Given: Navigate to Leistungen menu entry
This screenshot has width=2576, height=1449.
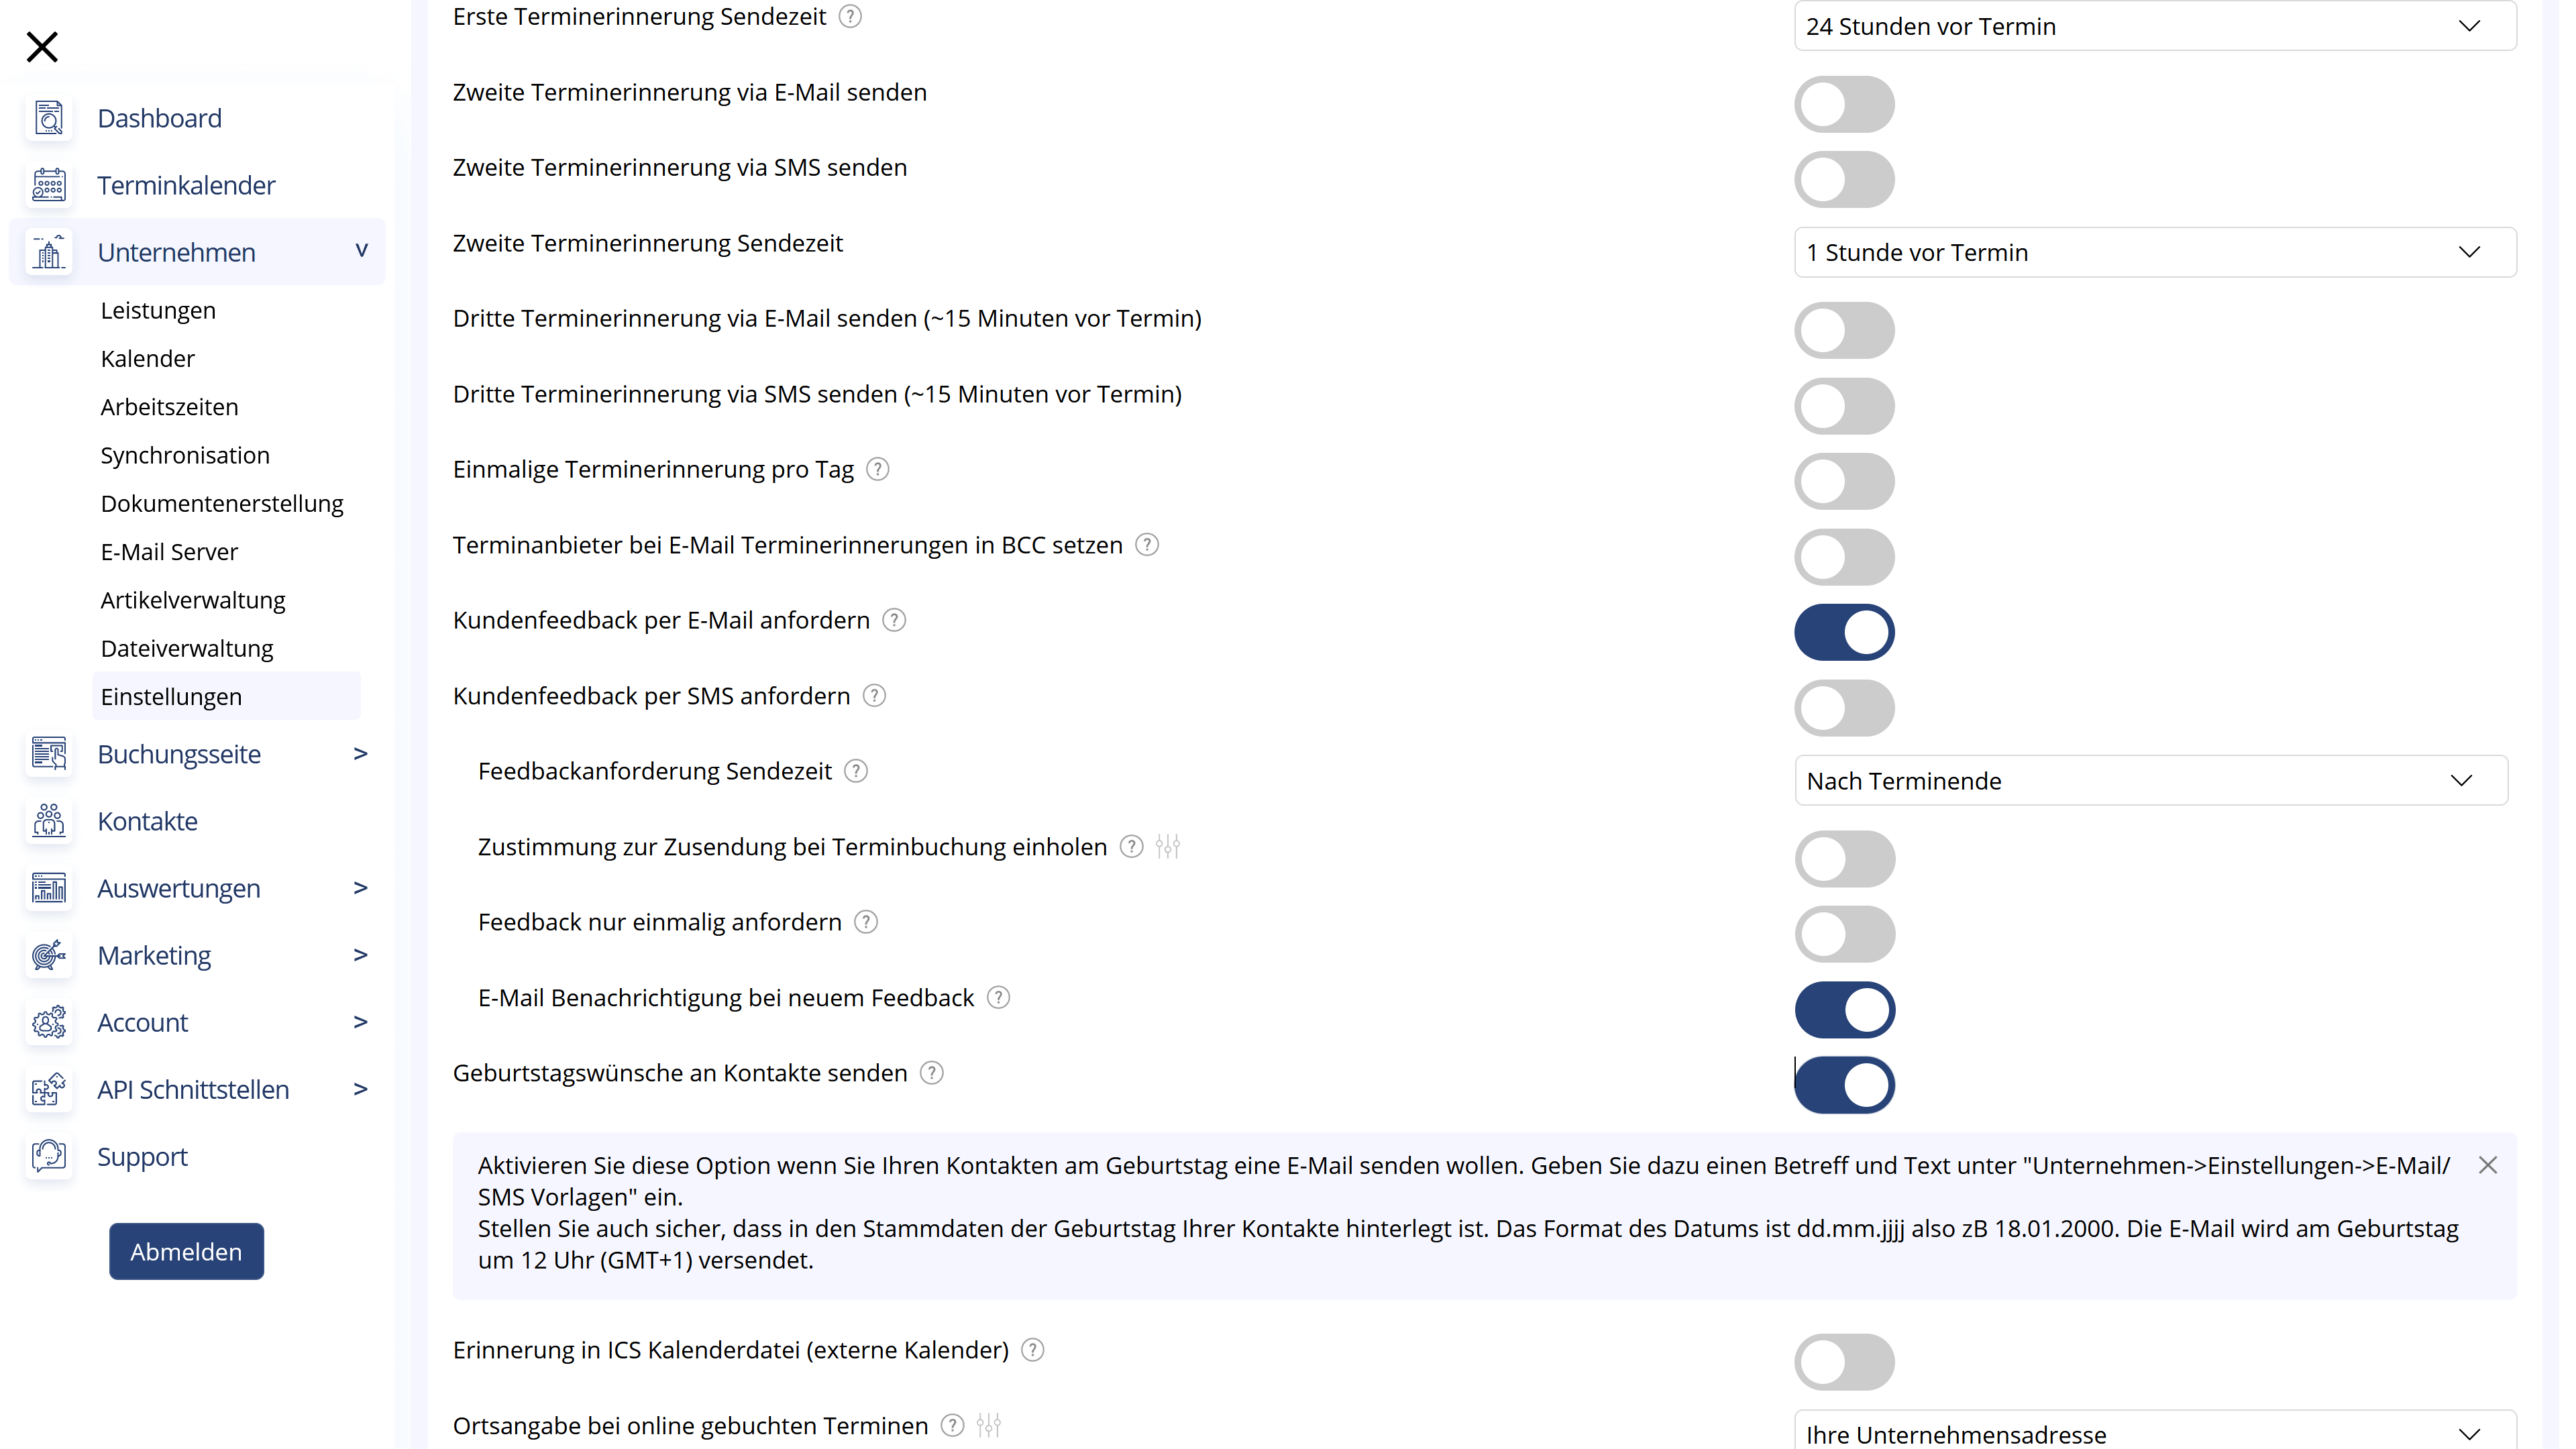Looking at the screenshot, I should [158, 310].
